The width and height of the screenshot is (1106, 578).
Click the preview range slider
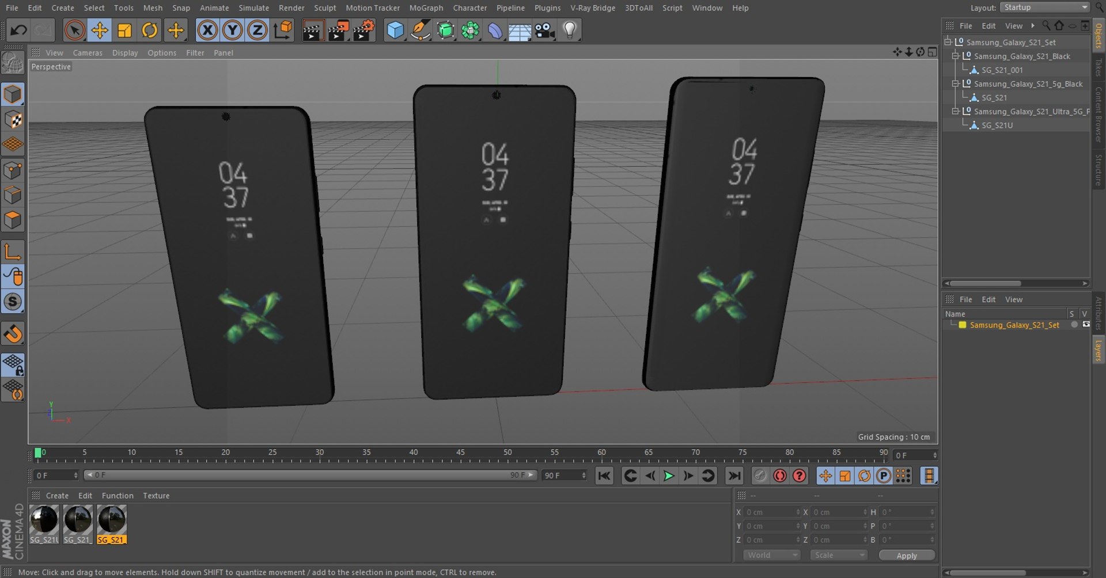(310, 475)
